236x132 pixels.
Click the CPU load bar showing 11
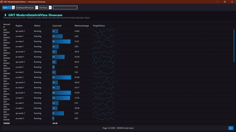(x=53, y=119)
